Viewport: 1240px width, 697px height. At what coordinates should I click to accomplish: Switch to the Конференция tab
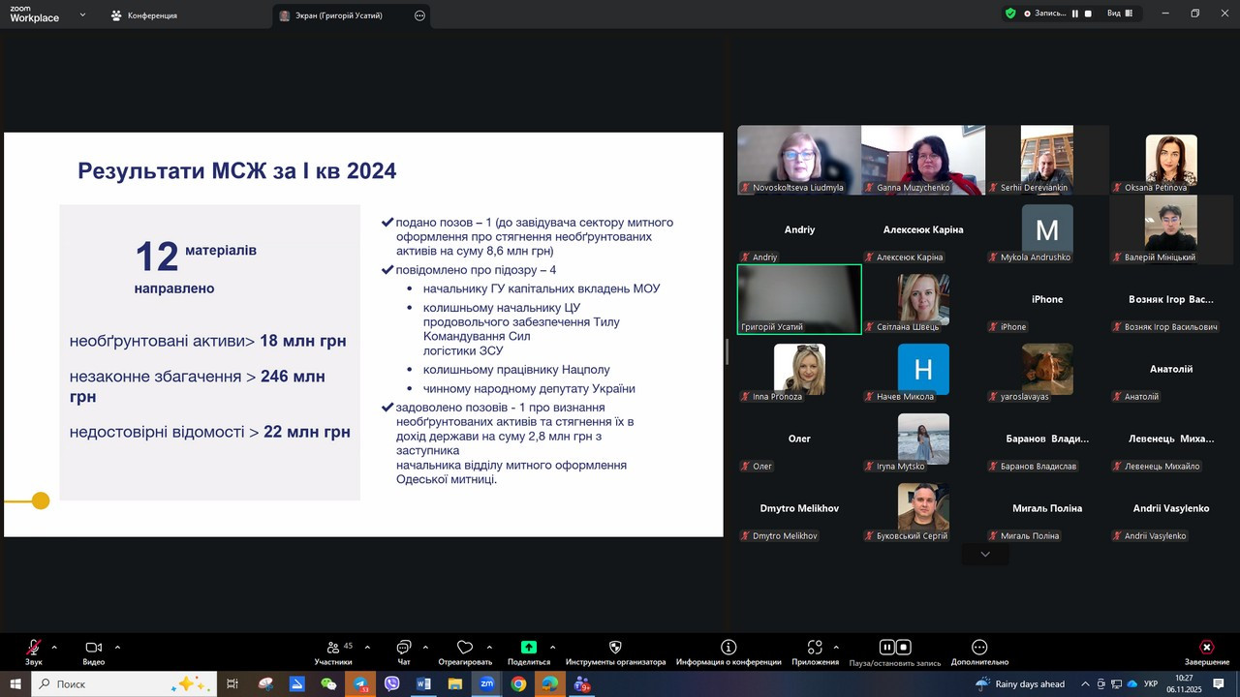(x=143, y=15)
